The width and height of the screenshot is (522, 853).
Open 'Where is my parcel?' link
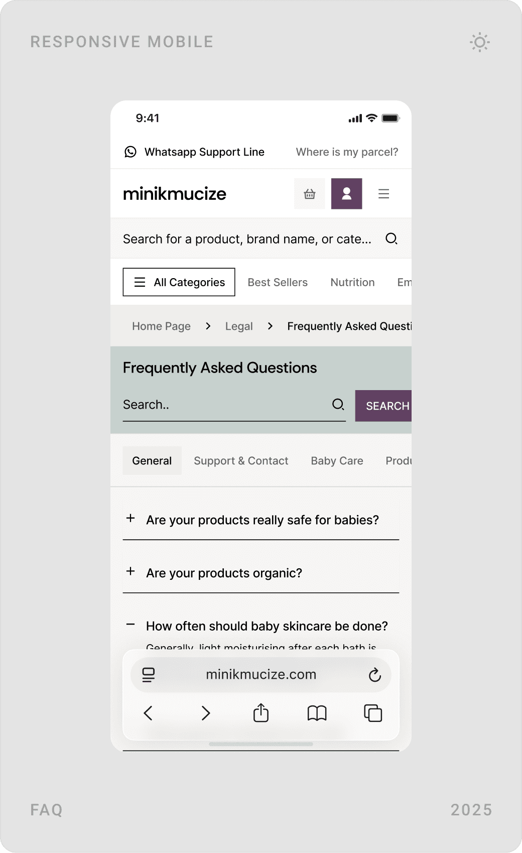click(x=347, y=152)
